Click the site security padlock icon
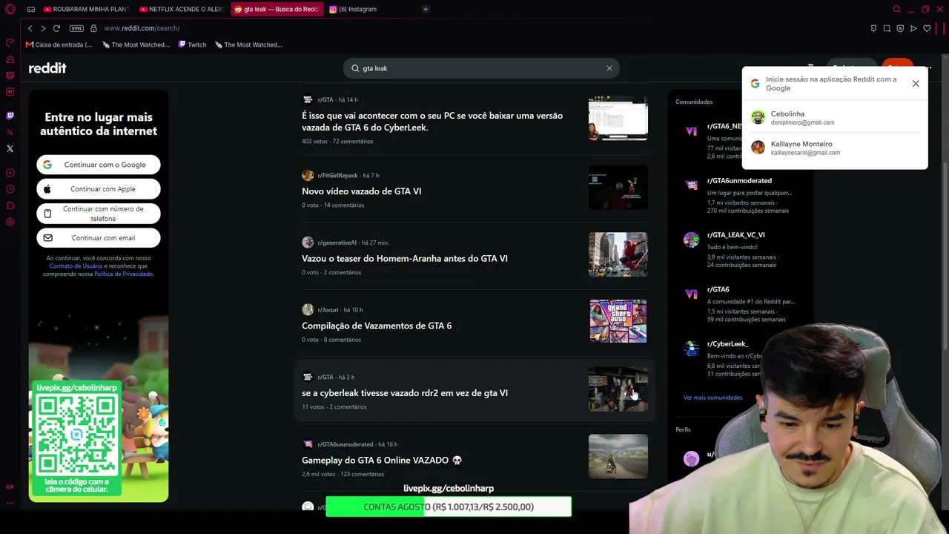The height and width of the screenshot is (534, 949). coord(93,28)
